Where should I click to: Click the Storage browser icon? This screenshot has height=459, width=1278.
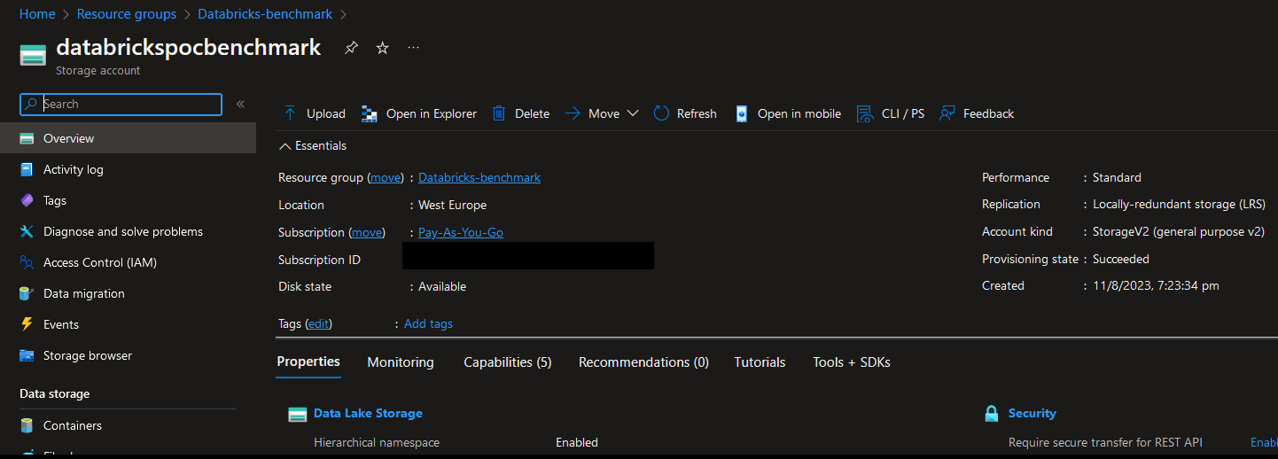(27, 355)
